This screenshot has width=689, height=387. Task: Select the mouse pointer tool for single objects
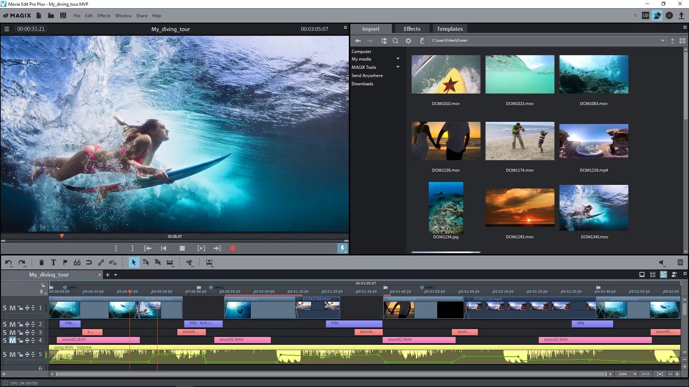click(133, 263)
